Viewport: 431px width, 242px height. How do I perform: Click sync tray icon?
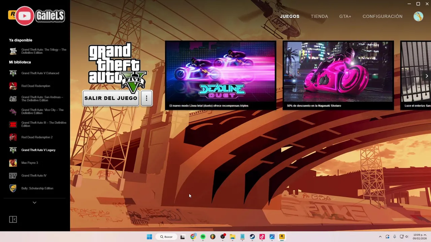click(388, 237)
